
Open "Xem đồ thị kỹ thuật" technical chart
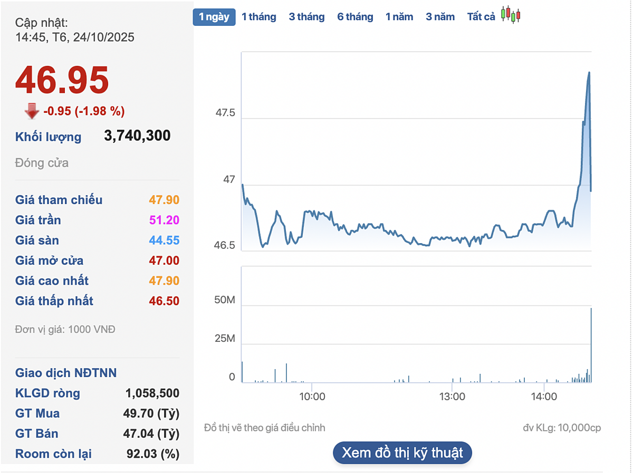tap(402, 452)
